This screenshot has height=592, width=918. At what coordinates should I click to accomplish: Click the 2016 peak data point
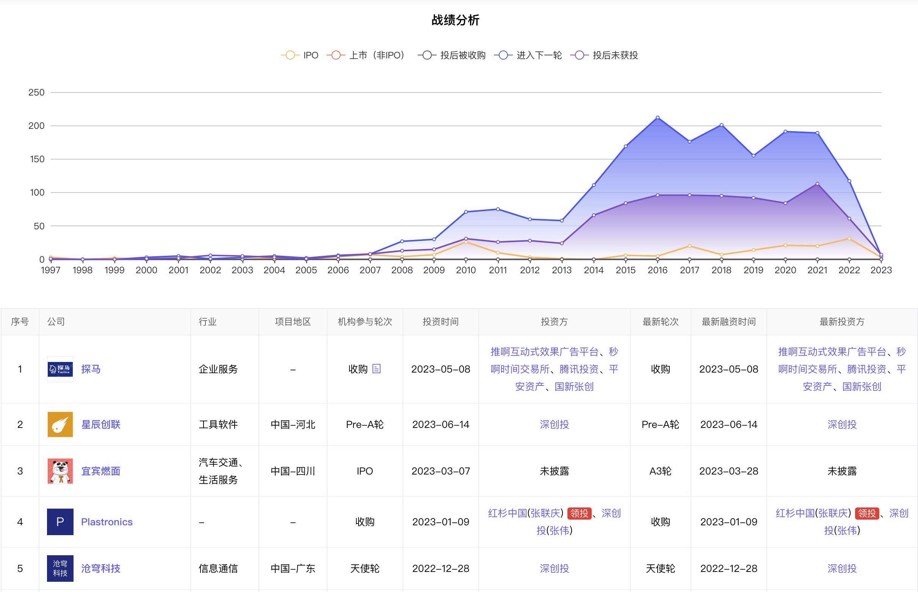[x=657, y=117]
